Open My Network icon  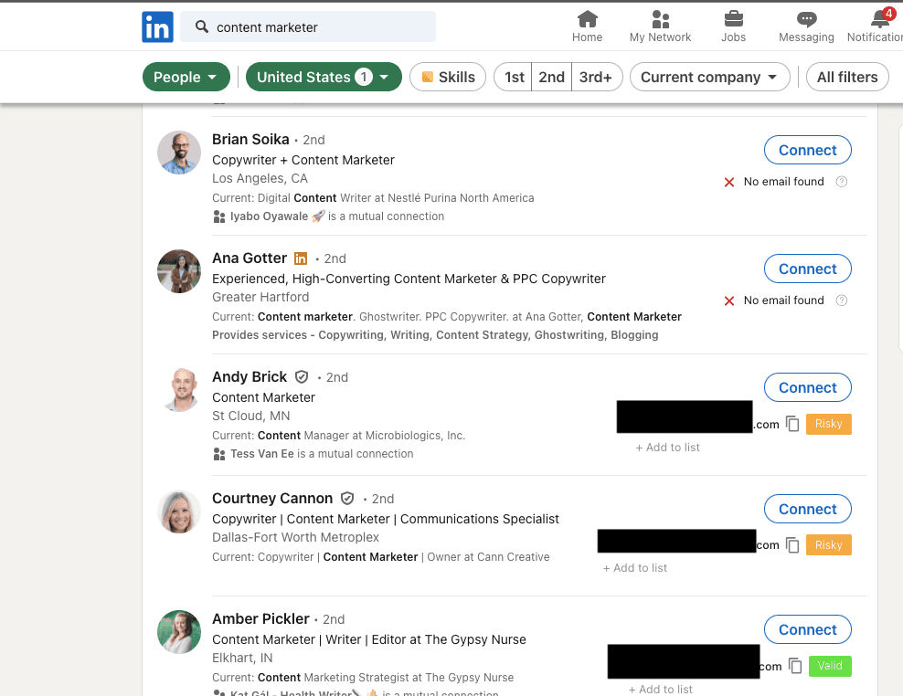(660, 19)
